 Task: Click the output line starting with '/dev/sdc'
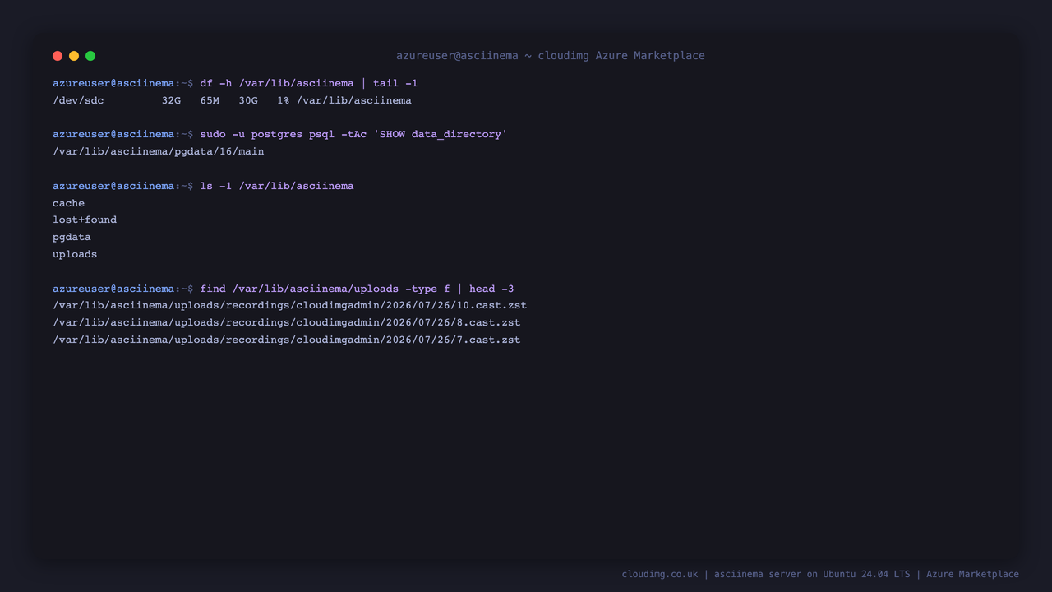[232, 100]
